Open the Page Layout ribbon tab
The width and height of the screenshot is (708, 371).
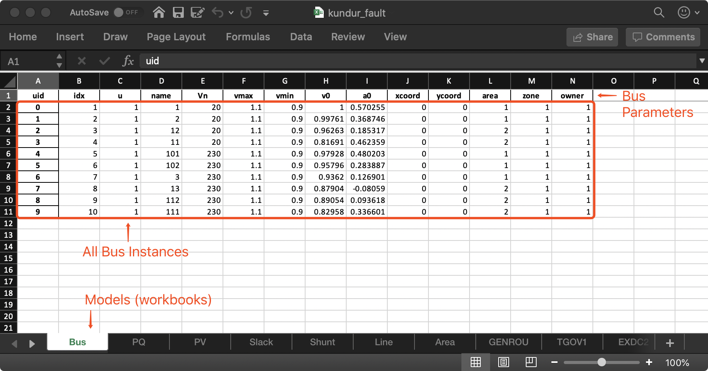pyautogui.click(x=176, y=37)
